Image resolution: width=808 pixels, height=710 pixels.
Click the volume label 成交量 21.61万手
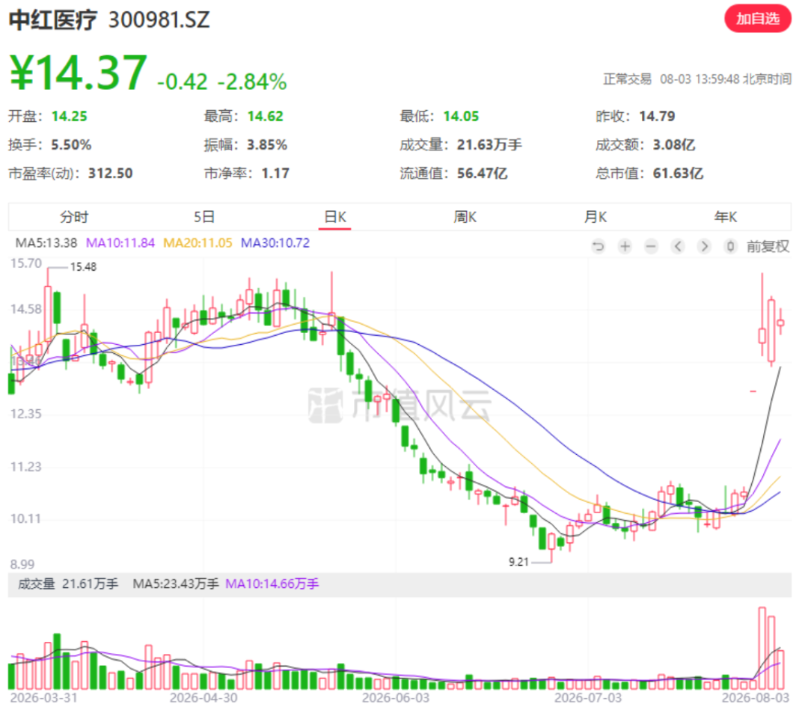68,584
